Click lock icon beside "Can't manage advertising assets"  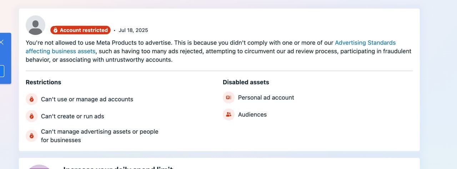click(x=31, y=136)
